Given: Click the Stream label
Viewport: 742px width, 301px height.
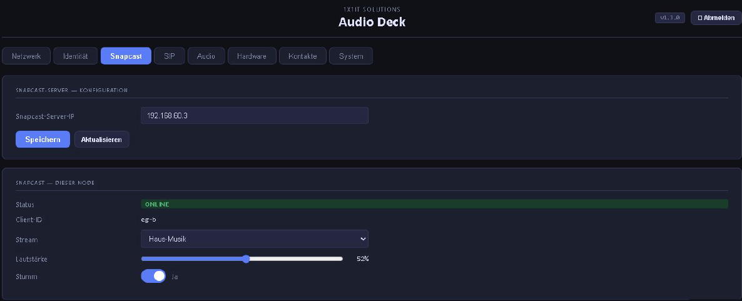Looking at the screenshot, I should pos(26,240).
